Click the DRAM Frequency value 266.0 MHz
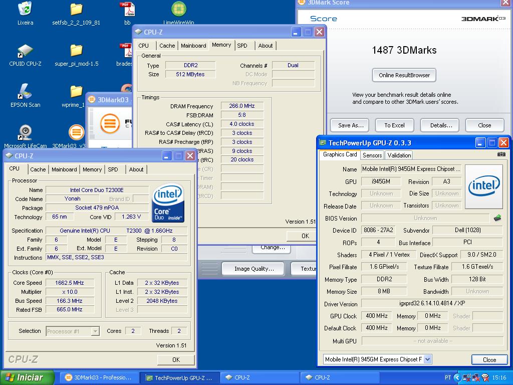 click(x=242, y=106)
